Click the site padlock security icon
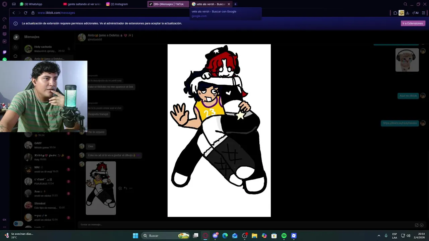429x241 pixels. 33,13
